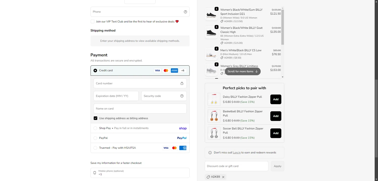Click the down arrow in Scroll for more items
This screenshot has width=378, height=181.
tap(257, 71)
